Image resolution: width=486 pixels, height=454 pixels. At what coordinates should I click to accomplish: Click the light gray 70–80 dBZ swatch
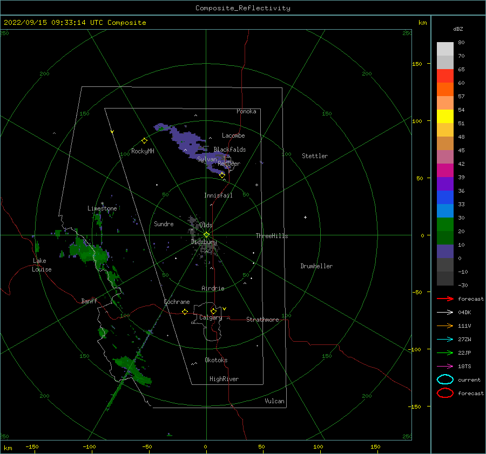445,49
